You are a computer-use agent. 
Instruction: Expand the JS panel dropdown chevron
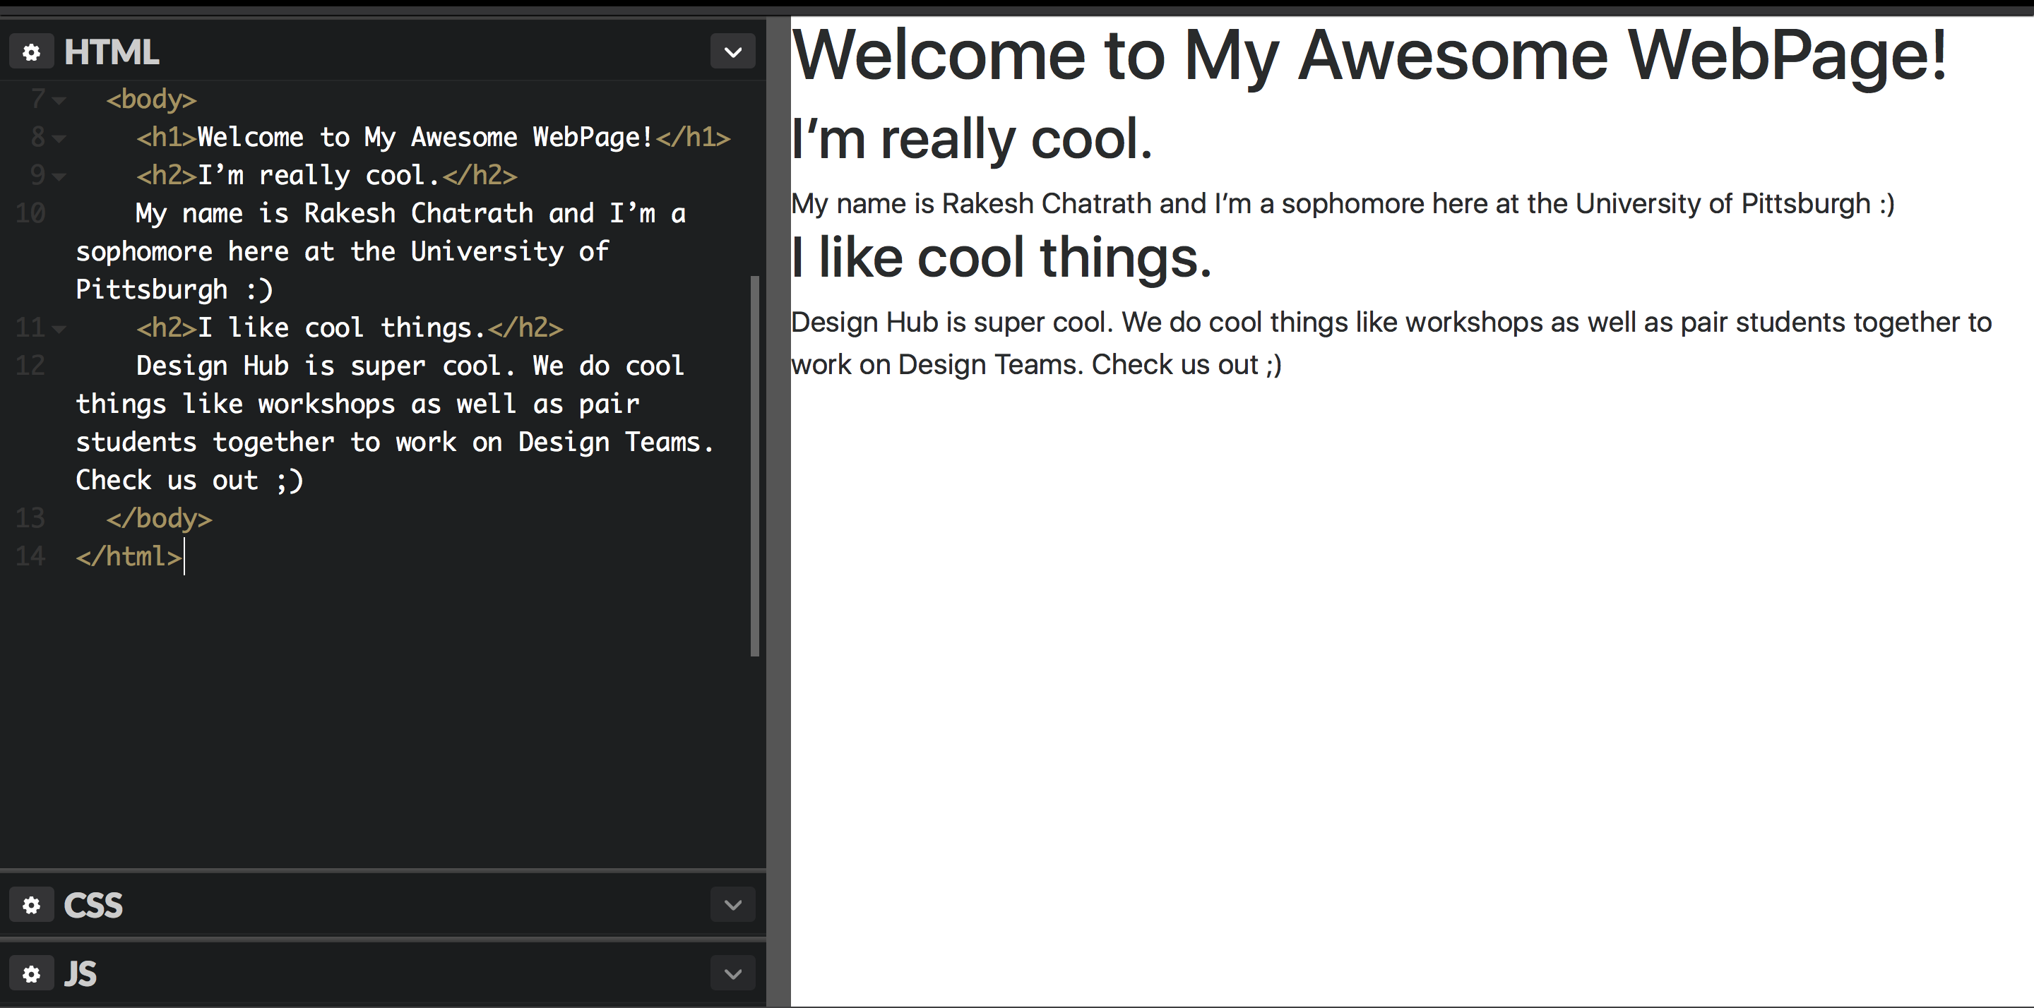733,974
